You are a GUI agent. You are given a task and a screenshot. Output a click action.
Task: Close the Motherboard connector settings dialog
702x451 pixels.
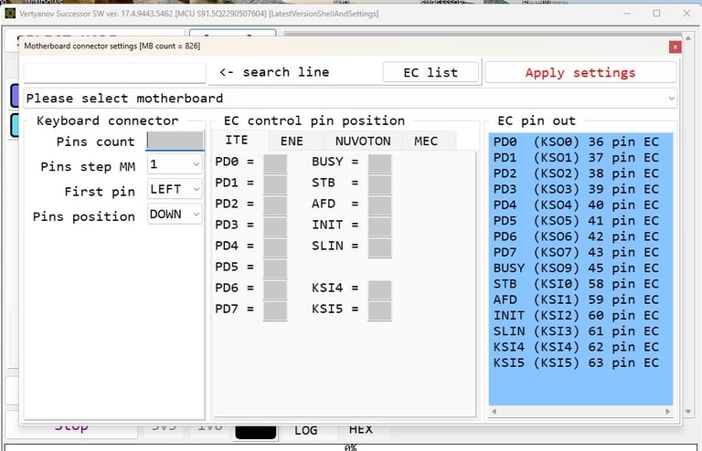675,47
